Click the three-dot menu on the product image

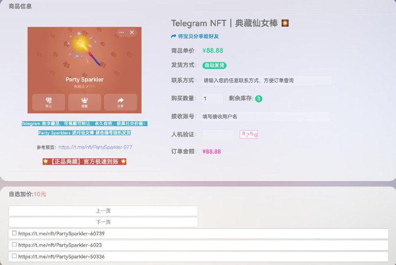pyautogui.click(x=122, y=32)
